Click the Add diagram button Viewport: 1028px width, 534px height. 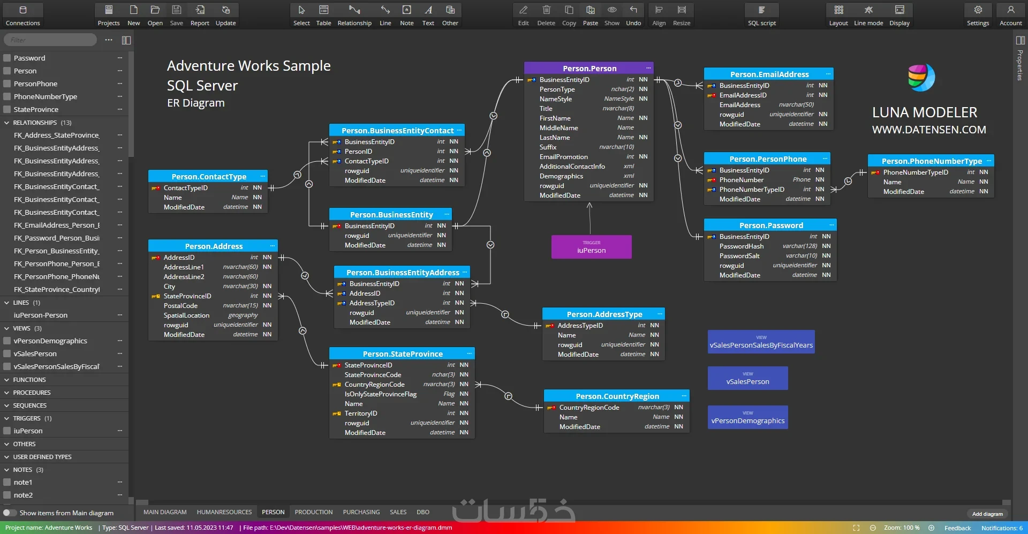point(987,514)
